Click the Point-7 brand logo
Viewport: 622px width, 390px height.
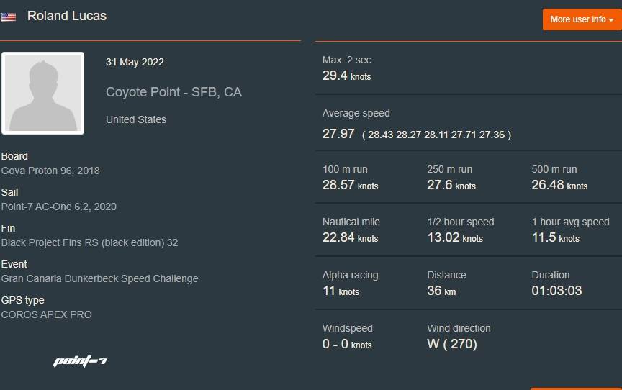point(80,360)
